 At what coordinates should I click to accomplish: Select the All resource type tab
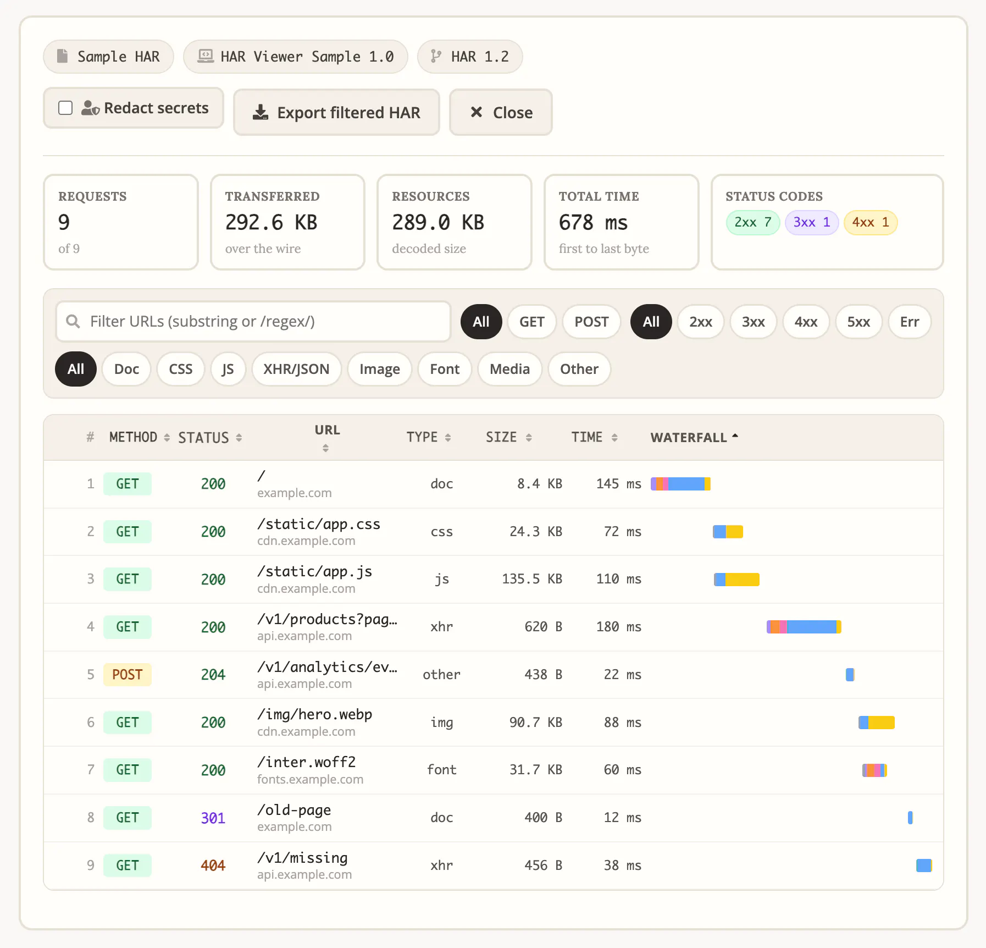pos(76,369)
